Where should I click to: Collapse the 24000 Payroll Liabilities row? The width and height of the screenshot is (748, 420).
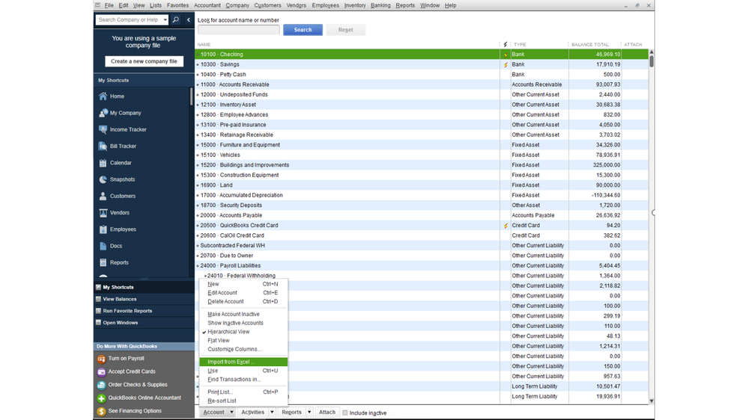(x=198, y=266)
